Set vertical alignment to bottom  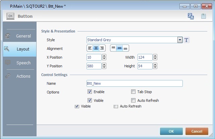tap(125, 48)
